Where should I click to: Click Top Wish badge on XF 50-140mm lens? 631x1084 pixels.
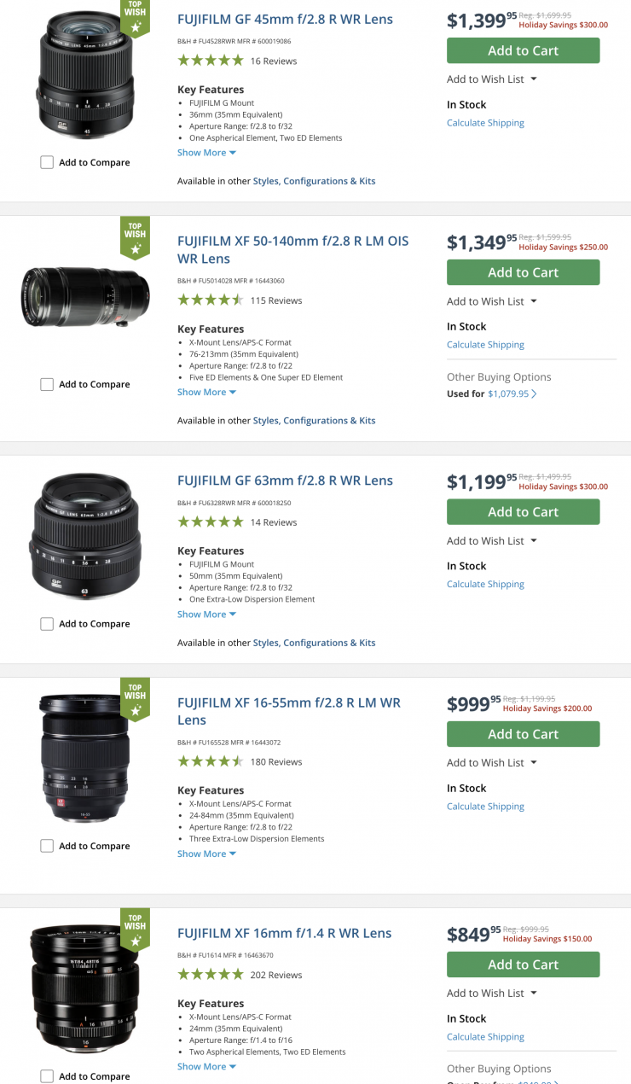tap(135, 237)
